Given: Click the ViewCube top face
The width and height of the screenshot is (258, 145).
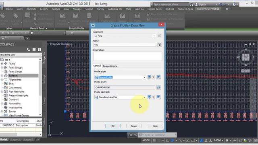Looking at the screenshot, I should click(246, 57).
